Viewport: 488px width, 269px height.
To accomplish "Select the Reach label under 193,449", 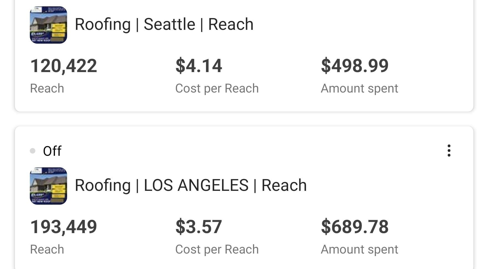I will (x=47, y=249).
